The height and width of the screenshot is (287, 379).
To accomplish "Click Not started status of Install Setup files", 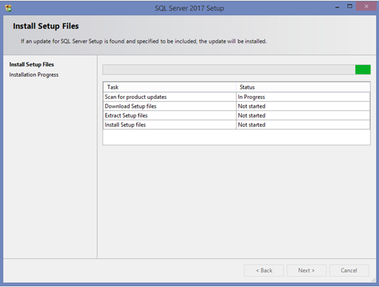I will (x=303, y=125).
